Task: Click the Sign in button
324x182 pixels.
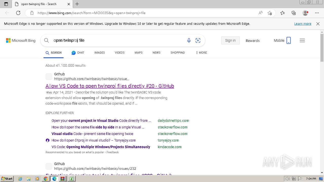Action: 230,40
